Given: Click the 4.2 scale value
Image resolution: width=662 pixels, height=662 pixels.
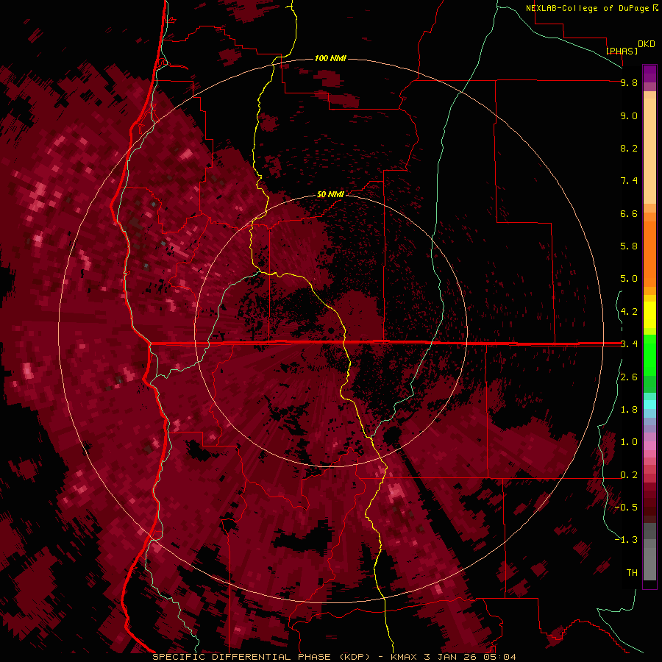Looking at the screenshot, I should tap(629, 312).
